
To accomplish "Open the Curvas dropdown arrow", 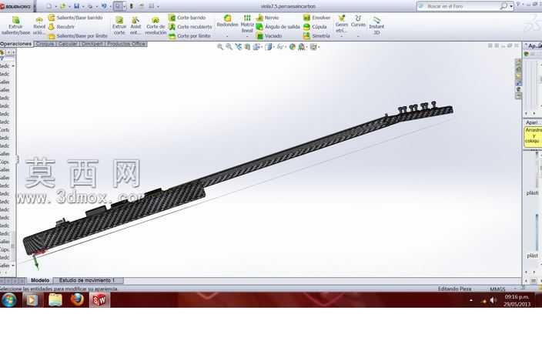I will (x=358, y=36).
